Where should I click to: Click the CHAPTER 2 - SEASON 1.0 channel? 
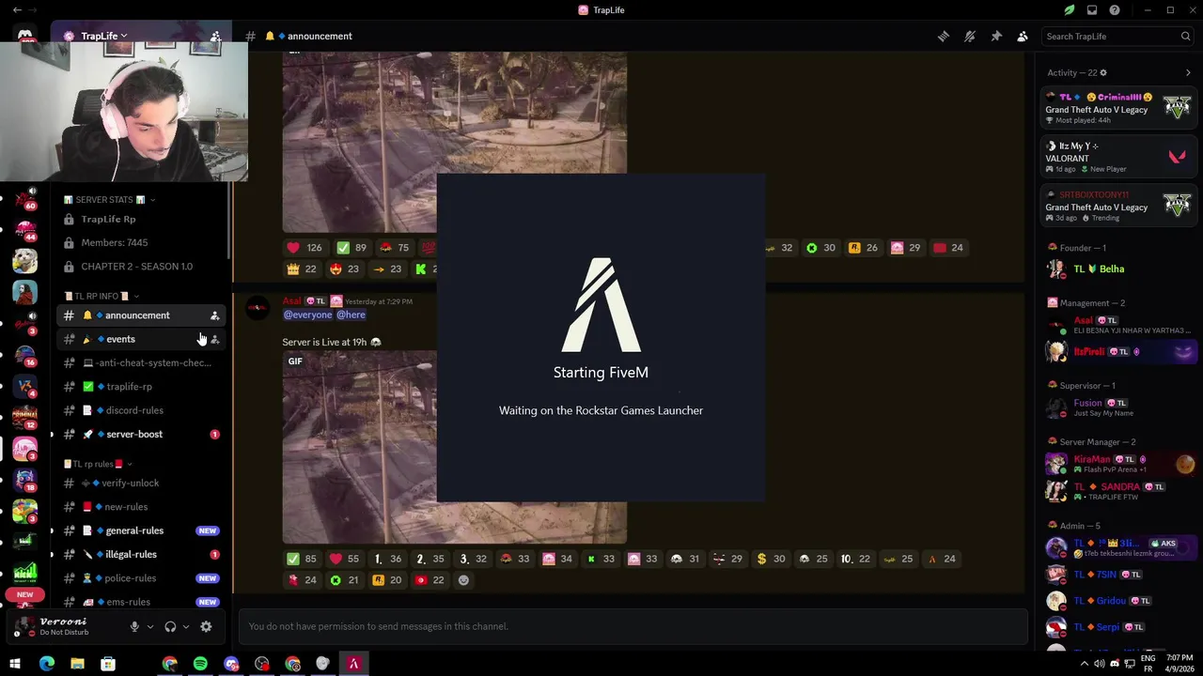coord(140,266)
